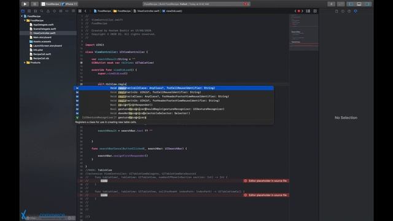393x221 pixels.
Task: Show the Project navigator folder icon
Action: (23, 11)
